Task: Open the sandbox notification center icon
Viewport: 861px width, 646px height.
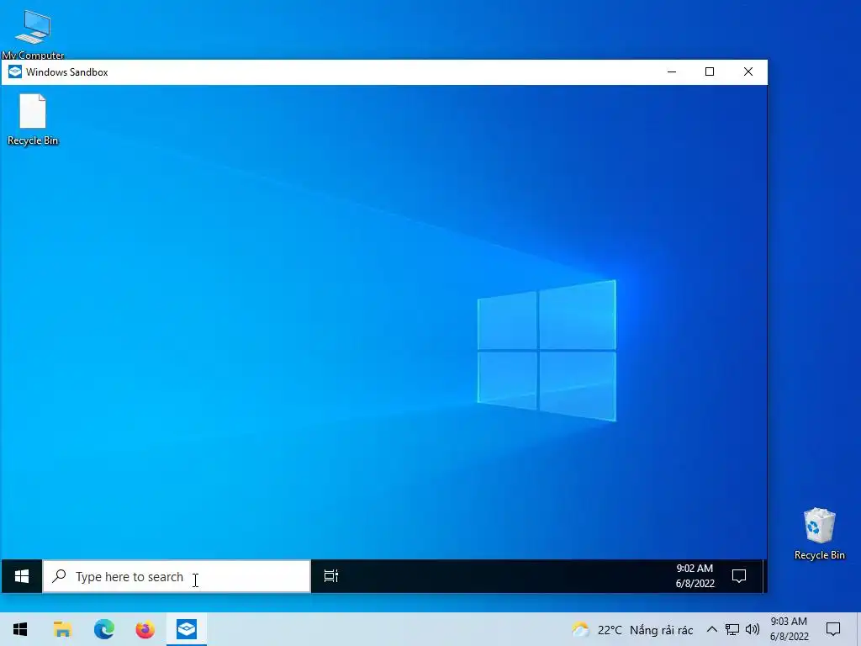Action: 739,576
